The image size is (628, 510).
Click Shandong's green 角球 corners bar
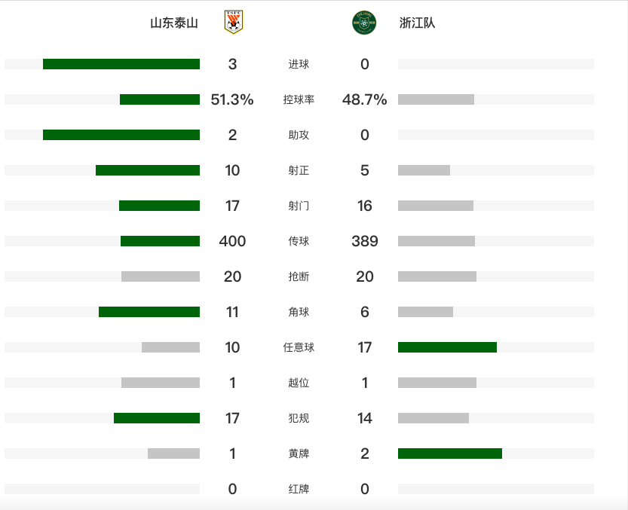coord(149,312)
